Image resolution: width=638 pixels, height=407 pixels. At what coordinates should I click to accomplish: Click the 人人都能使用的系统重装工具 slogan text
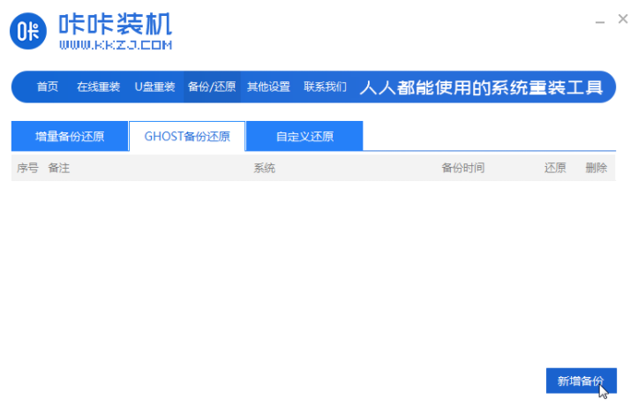481,87
